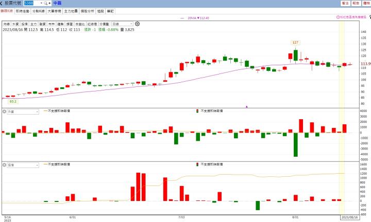Click the 6/01 date axis label
The image size is (371, 222).
(73, 217)
